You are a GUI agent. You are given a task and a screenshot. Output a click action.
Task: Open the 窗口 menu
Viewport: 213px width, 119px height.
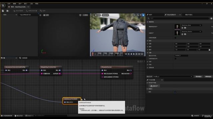26,4
